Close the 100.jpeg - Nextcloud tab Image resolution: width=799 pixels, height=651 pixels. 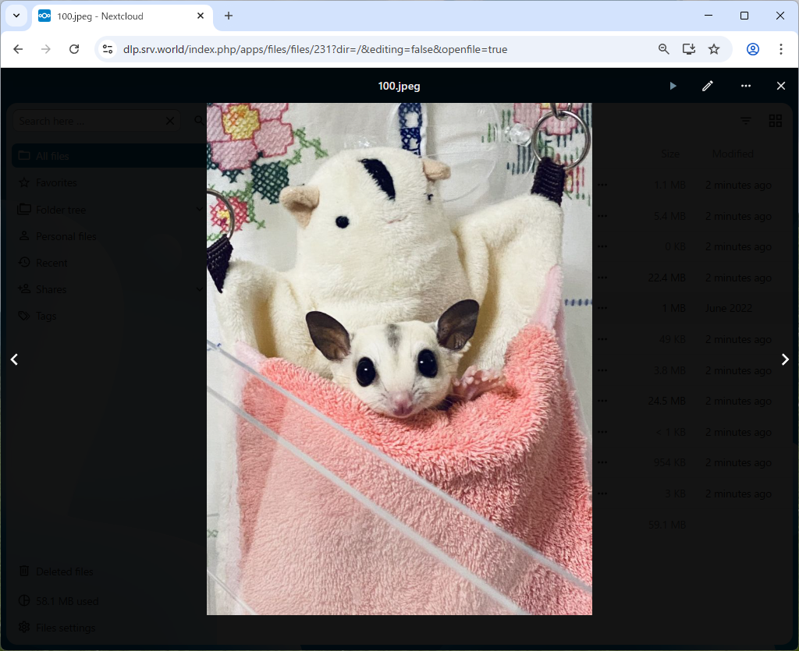click(201, 16)
